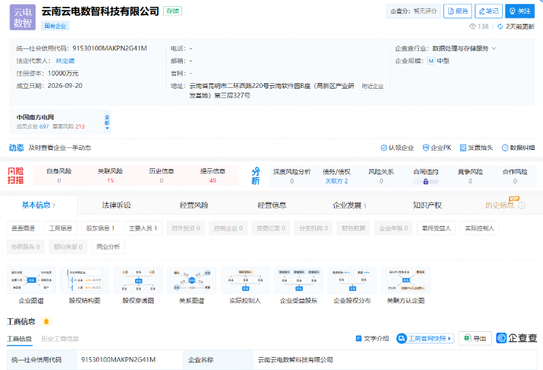This screenshot has width=543, height=370.
Task: Switch to 法律诉讼 tab
Action: 117,205
